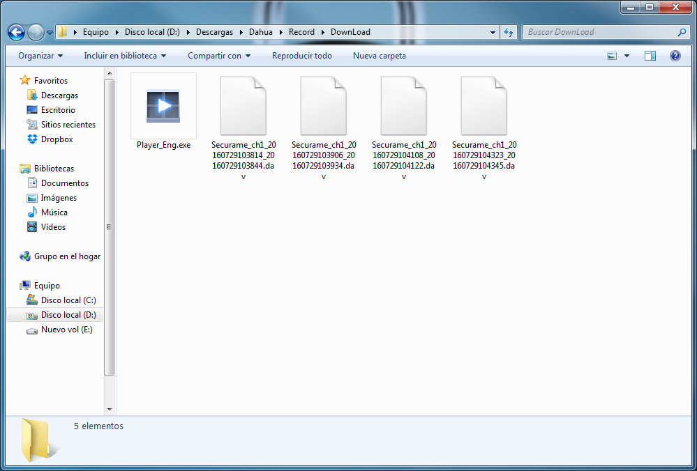Click the 5 elementos status text
This screenshot has width=697, height=471.
98,426
